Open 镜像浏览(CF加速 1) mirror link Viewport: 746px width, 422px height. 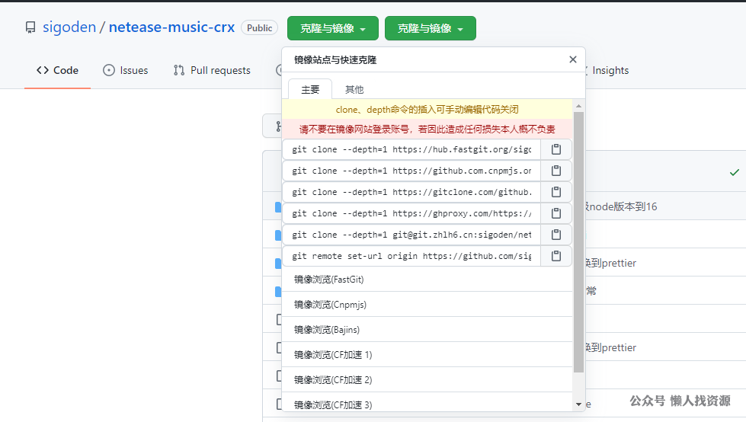[427, 355]
